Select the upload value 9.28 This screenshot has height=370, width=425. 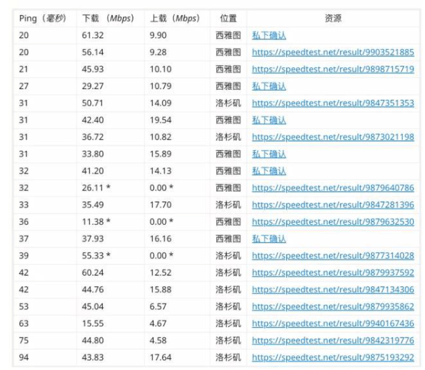pyautogui.click(x=158, y=52)
